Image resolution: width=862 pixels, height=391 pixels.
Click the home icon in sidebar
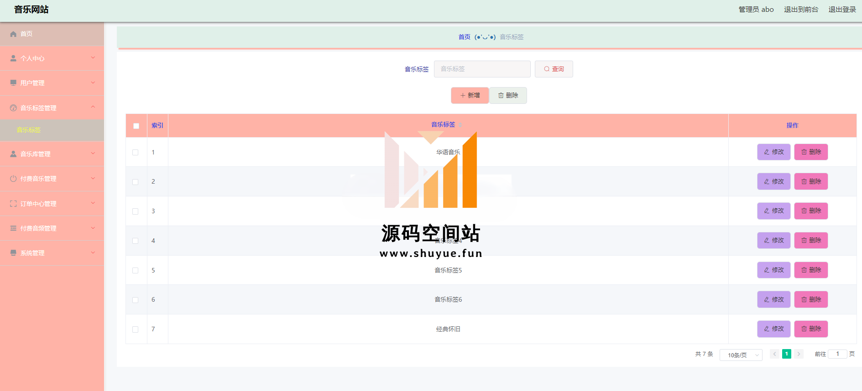pos(13,34)
